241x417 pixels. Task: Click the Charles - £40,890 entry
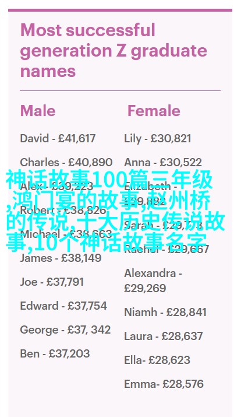[66, 162]
